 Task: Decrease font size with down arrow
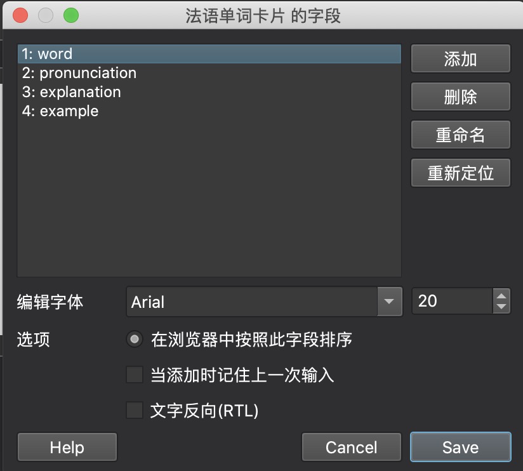point(501,307)
